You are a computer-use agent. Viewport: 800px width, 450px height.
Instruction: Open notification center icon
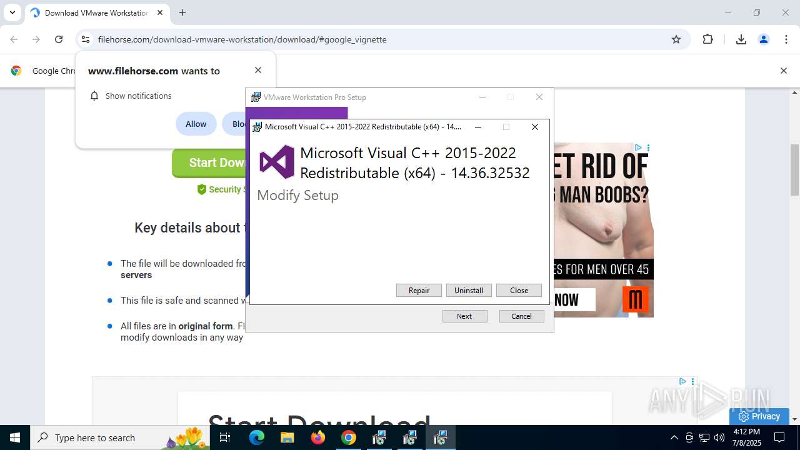pyautogui.click(x=780, y=437)
